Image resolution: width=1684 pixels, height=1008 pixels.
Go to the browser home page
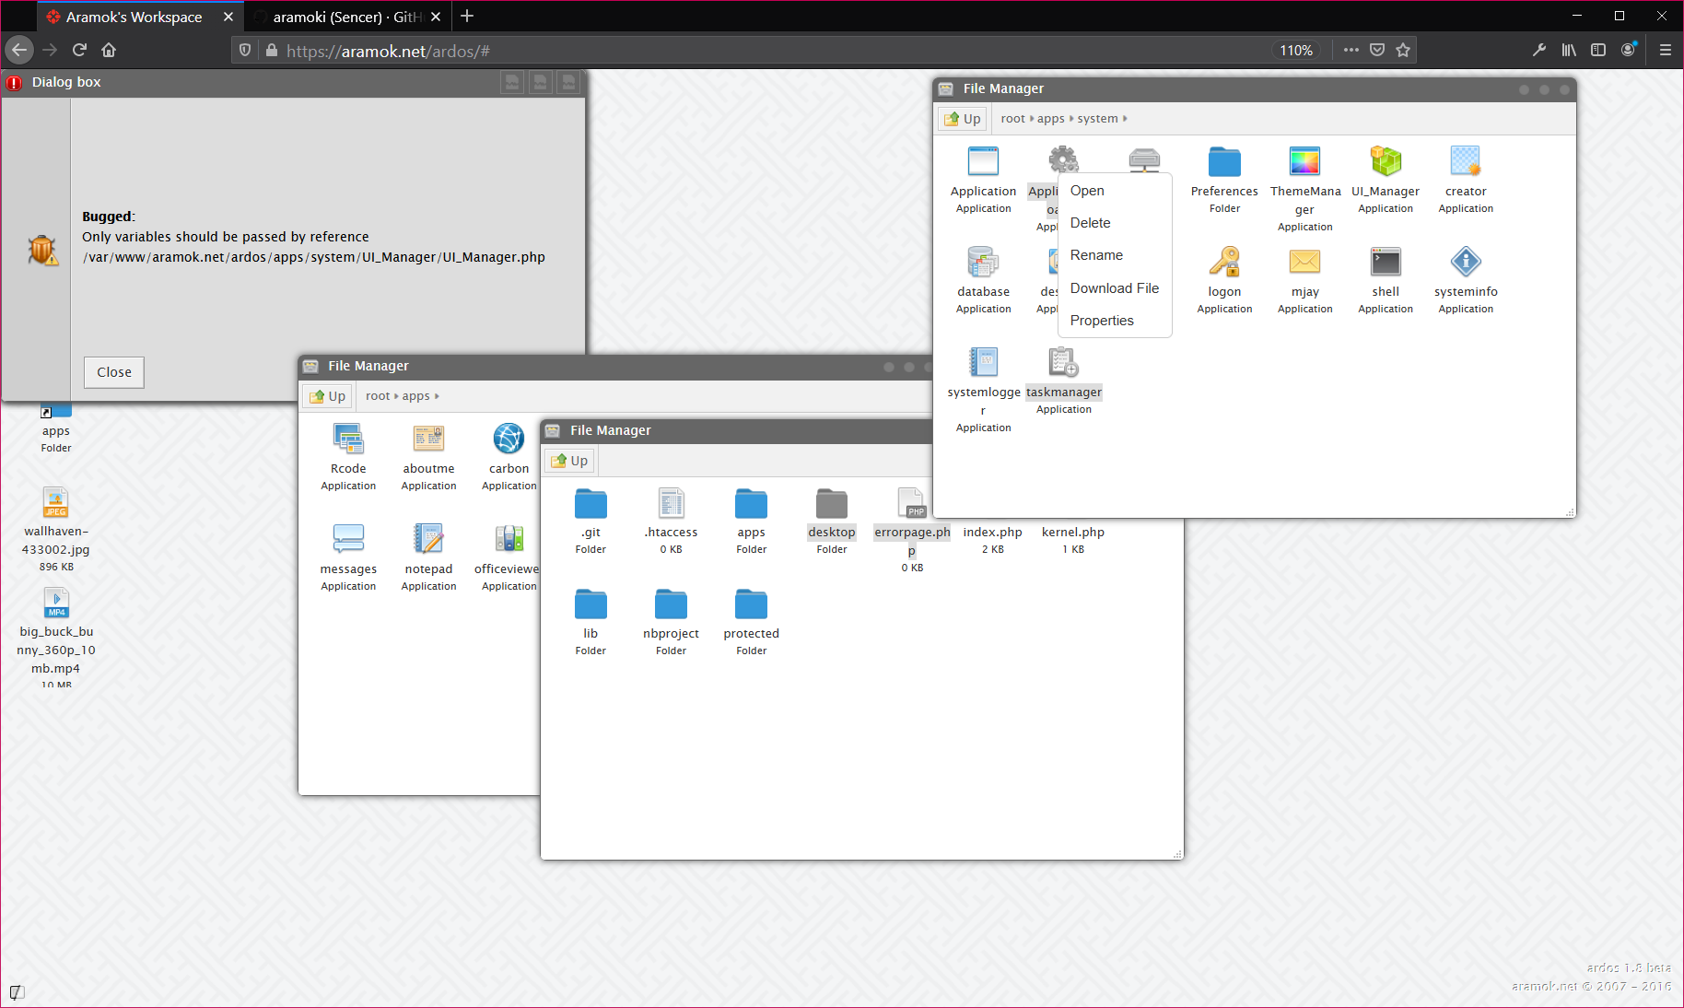coord(109,50)
